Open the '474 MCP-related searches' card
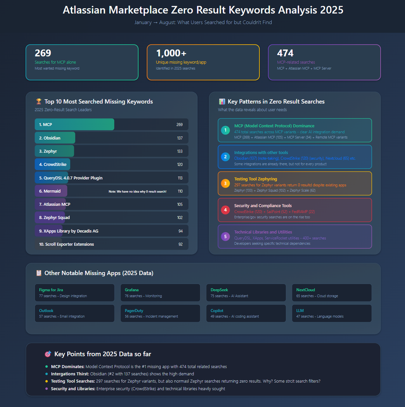Screen dimensions: 405x407 click(324, 62)
